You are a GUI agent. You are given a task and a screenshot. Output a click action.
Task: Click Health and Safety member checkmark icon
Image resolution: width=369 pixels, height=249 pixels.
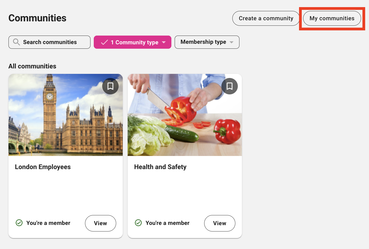pyautogui.click(x=138, y=223)
